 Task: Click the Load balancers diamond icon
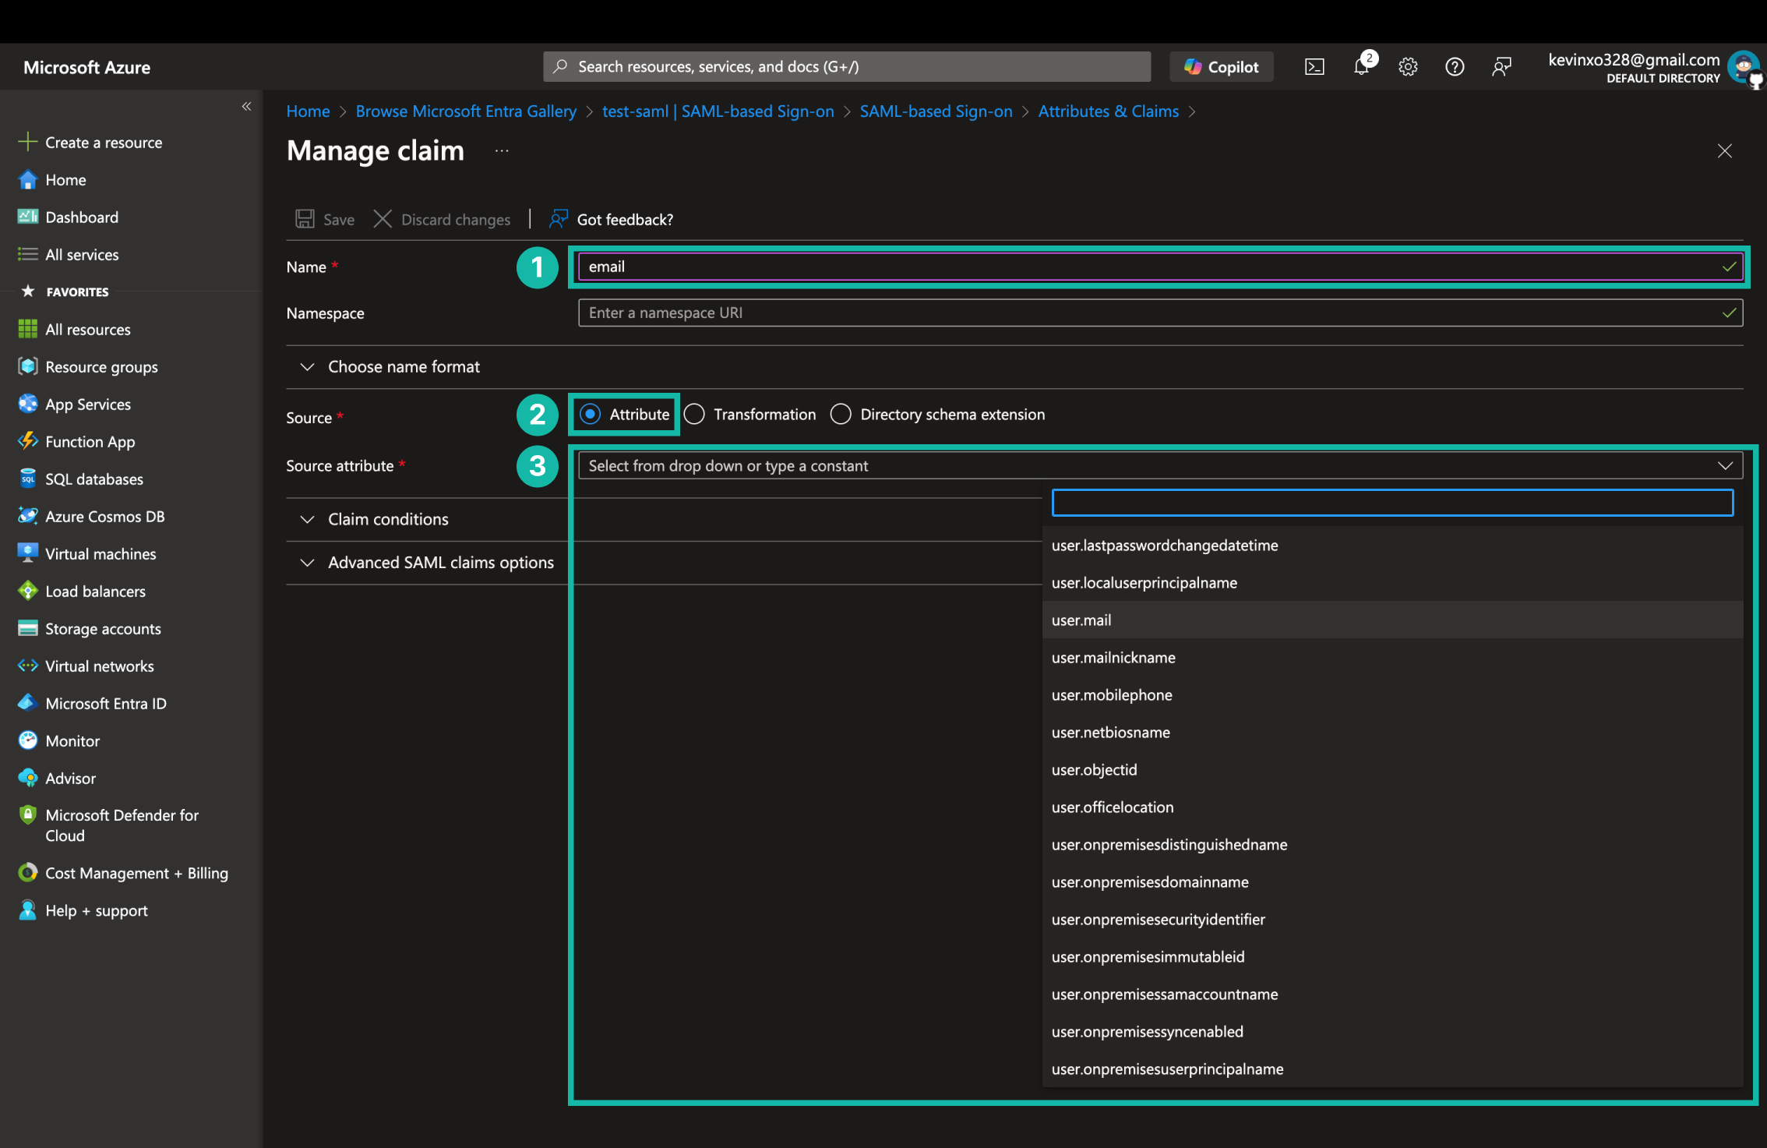click(x=27, y=591)
